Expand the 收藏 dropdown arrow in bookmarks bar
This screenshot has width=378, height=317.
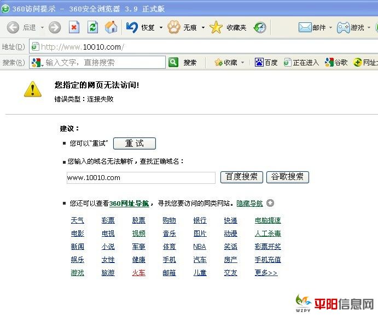pyautogui.click(x=242, y=63)
